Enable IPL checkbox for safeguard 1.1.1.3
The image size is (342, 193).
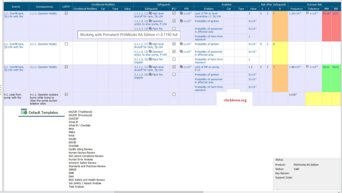(x=174, y=29)
